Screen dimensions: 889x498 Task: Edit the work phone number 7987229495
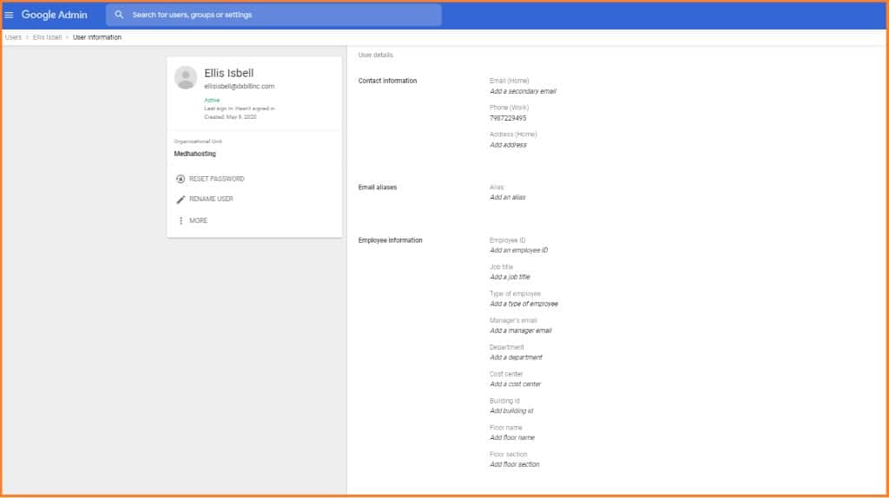coord(508,118)
